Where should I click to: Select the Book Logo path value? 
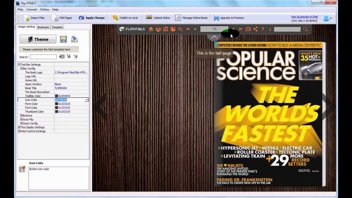point(71,72)
